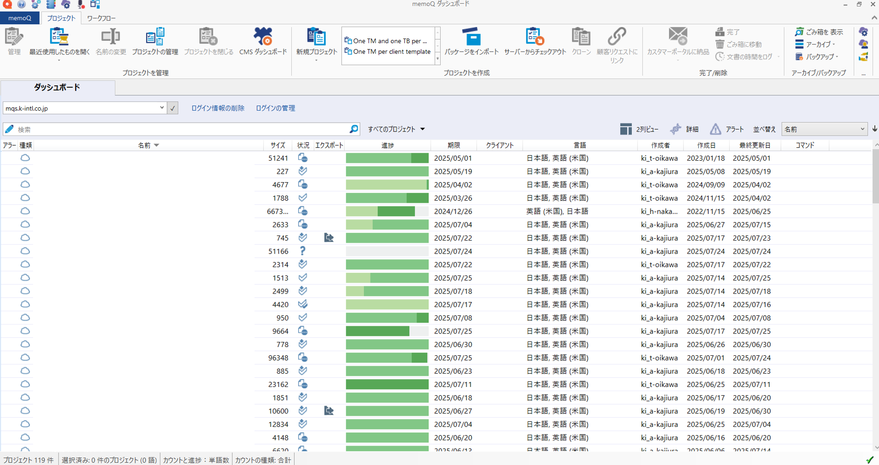Image resolution: width=879 pixels, height=465 pixels.
Task: Sort by the 期限 column header
Action: pyautogui.click(x=454, y=145)
